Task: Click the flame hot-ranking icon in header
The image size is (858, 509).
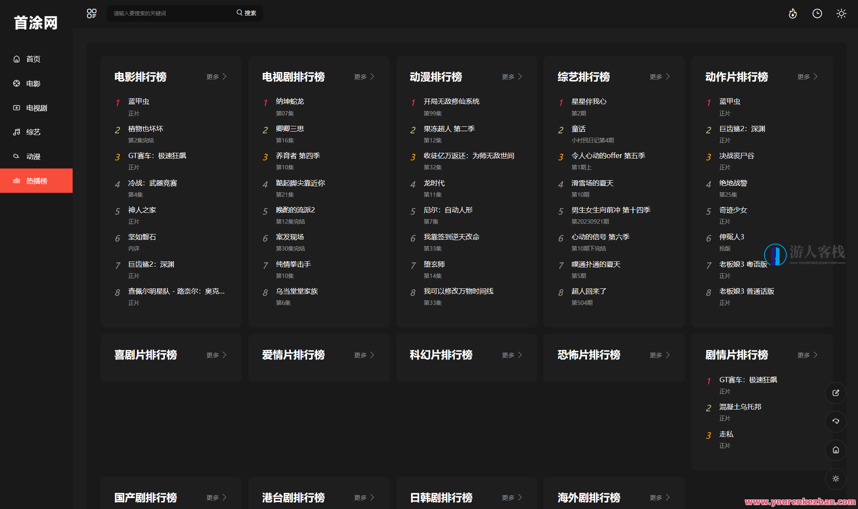Action: click(x=793, y=14)
